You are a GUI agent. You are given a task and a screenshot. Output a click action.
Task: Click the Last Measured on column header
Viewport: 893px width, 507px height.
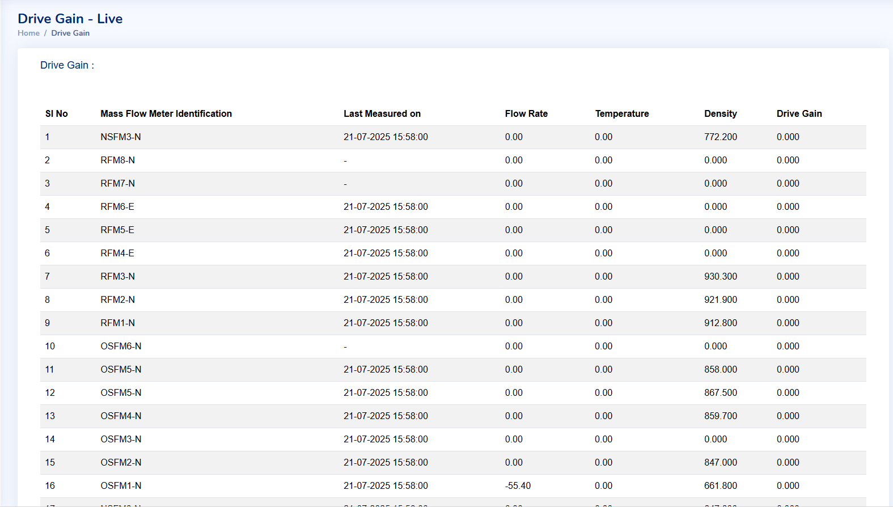[x=382, y=113]
